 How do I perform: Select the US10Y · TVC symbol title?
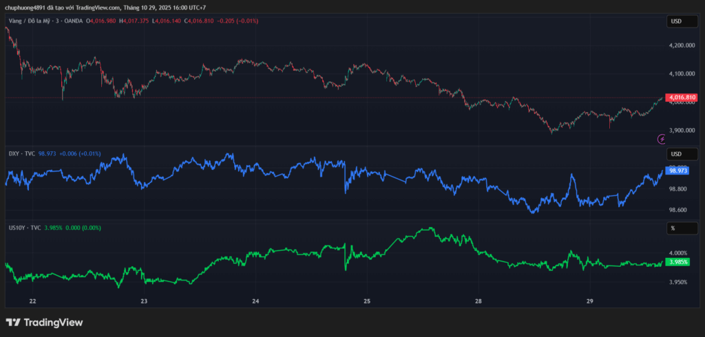pos(25,227)
